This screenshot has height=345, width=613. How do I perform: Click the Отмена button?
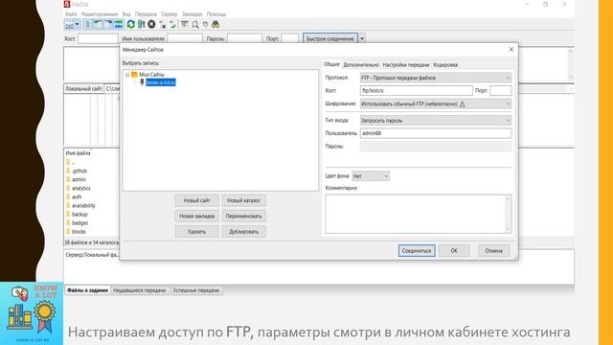(x=494, y=251)
